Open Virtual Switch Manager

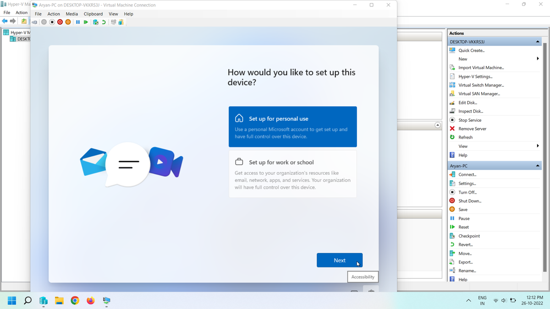481,85
